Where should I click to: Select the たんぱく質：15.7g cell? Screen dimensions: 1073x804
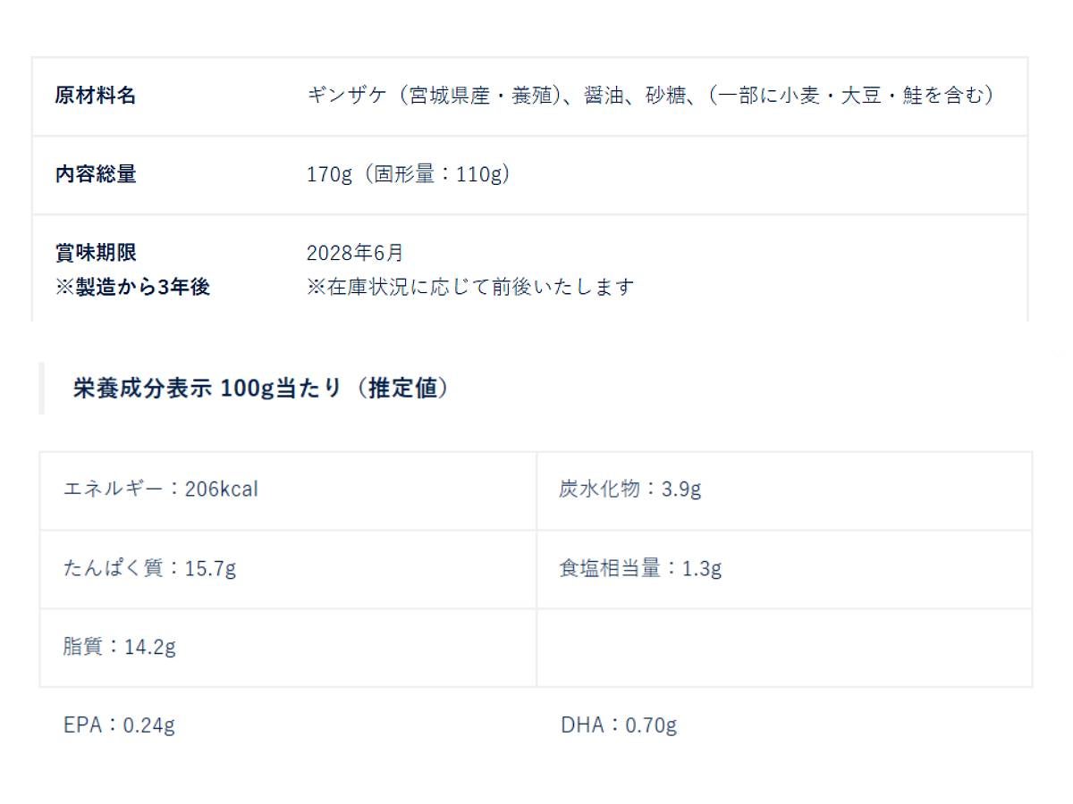point(150,568)
